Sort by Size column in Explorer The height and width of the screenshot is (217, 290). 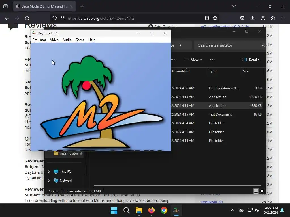pos(252,71)
